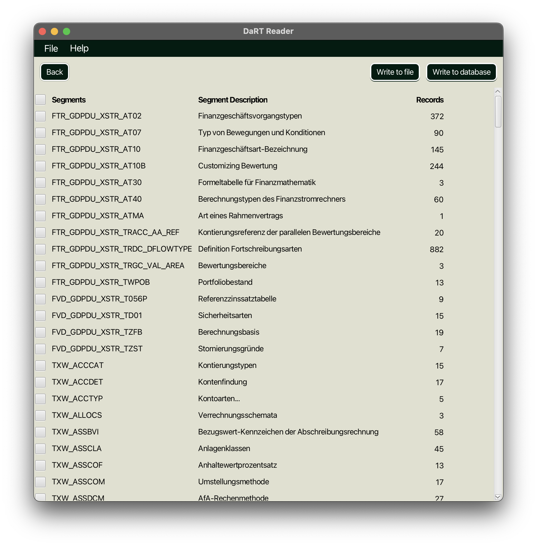Check the FTR_GDPDU_XSTR_AT07 segment row
Viewport: 537px width, 546px height.
40,132
